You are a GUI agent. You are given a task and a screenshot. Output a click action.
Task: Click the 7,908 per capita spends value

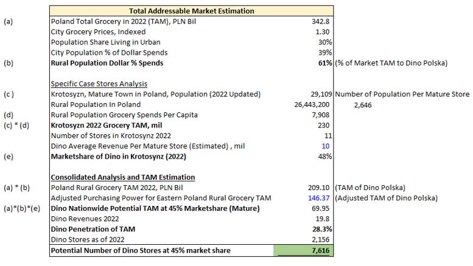tap(320, 115)
